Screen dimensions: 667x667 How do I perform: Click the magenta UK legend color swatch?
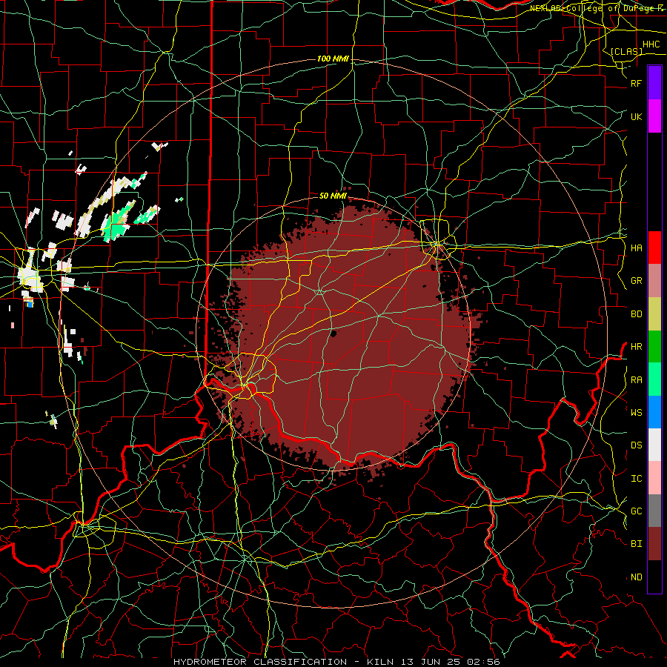click(x=654, y=116)
